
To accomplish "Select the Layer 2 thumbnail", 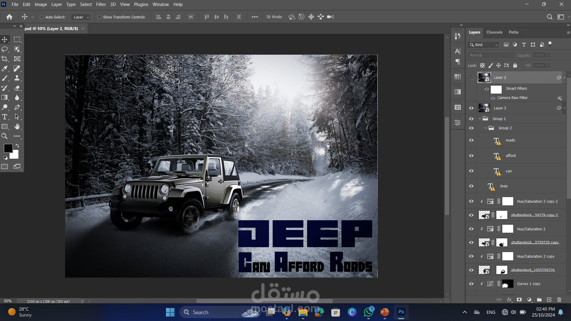I will [x=484, y=77].
